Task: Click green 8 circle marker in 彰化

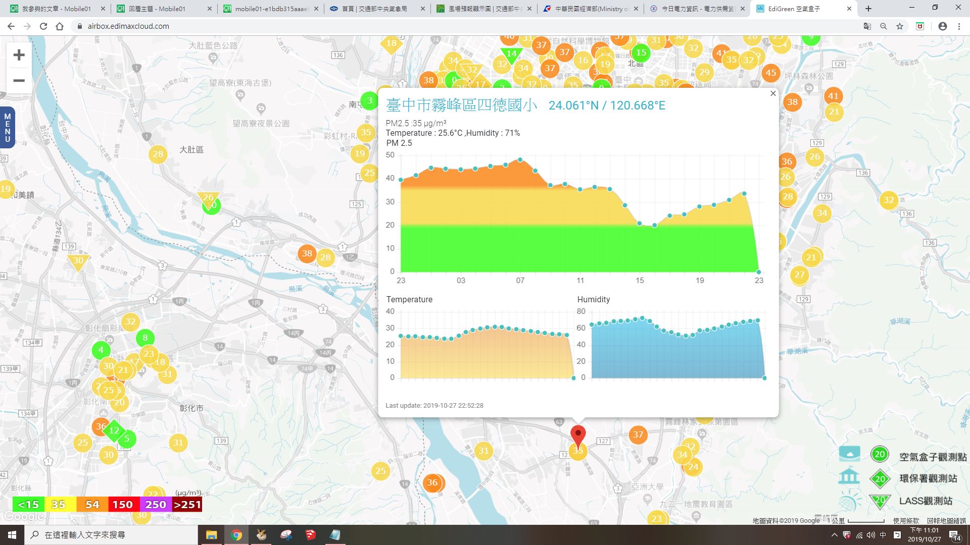Action: [145, 338]
